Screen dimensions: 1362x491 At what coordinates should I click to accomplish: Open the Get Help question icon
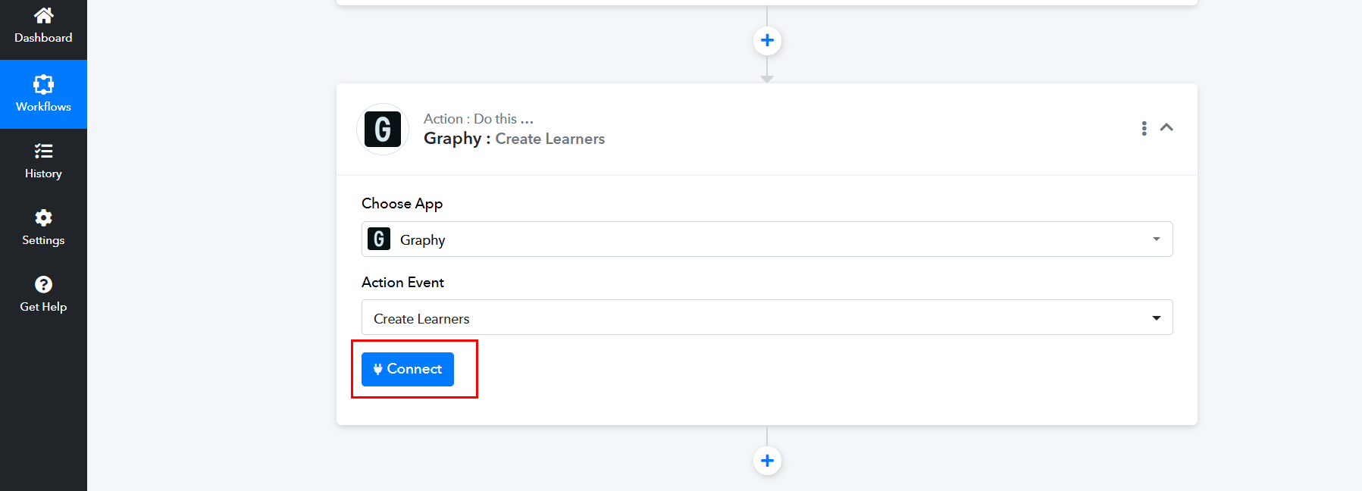tap(43, 284)
